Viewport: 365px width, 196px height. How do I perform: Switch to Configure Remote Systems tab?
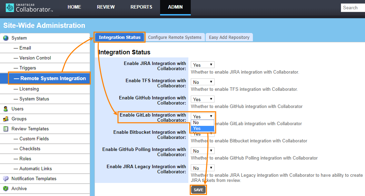click(175, 37)
